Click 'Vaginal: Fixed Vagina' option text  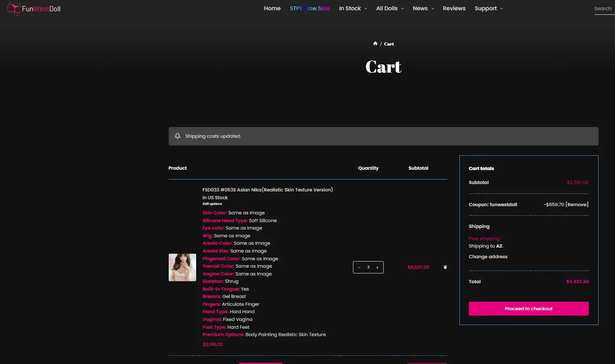(227, 319)
